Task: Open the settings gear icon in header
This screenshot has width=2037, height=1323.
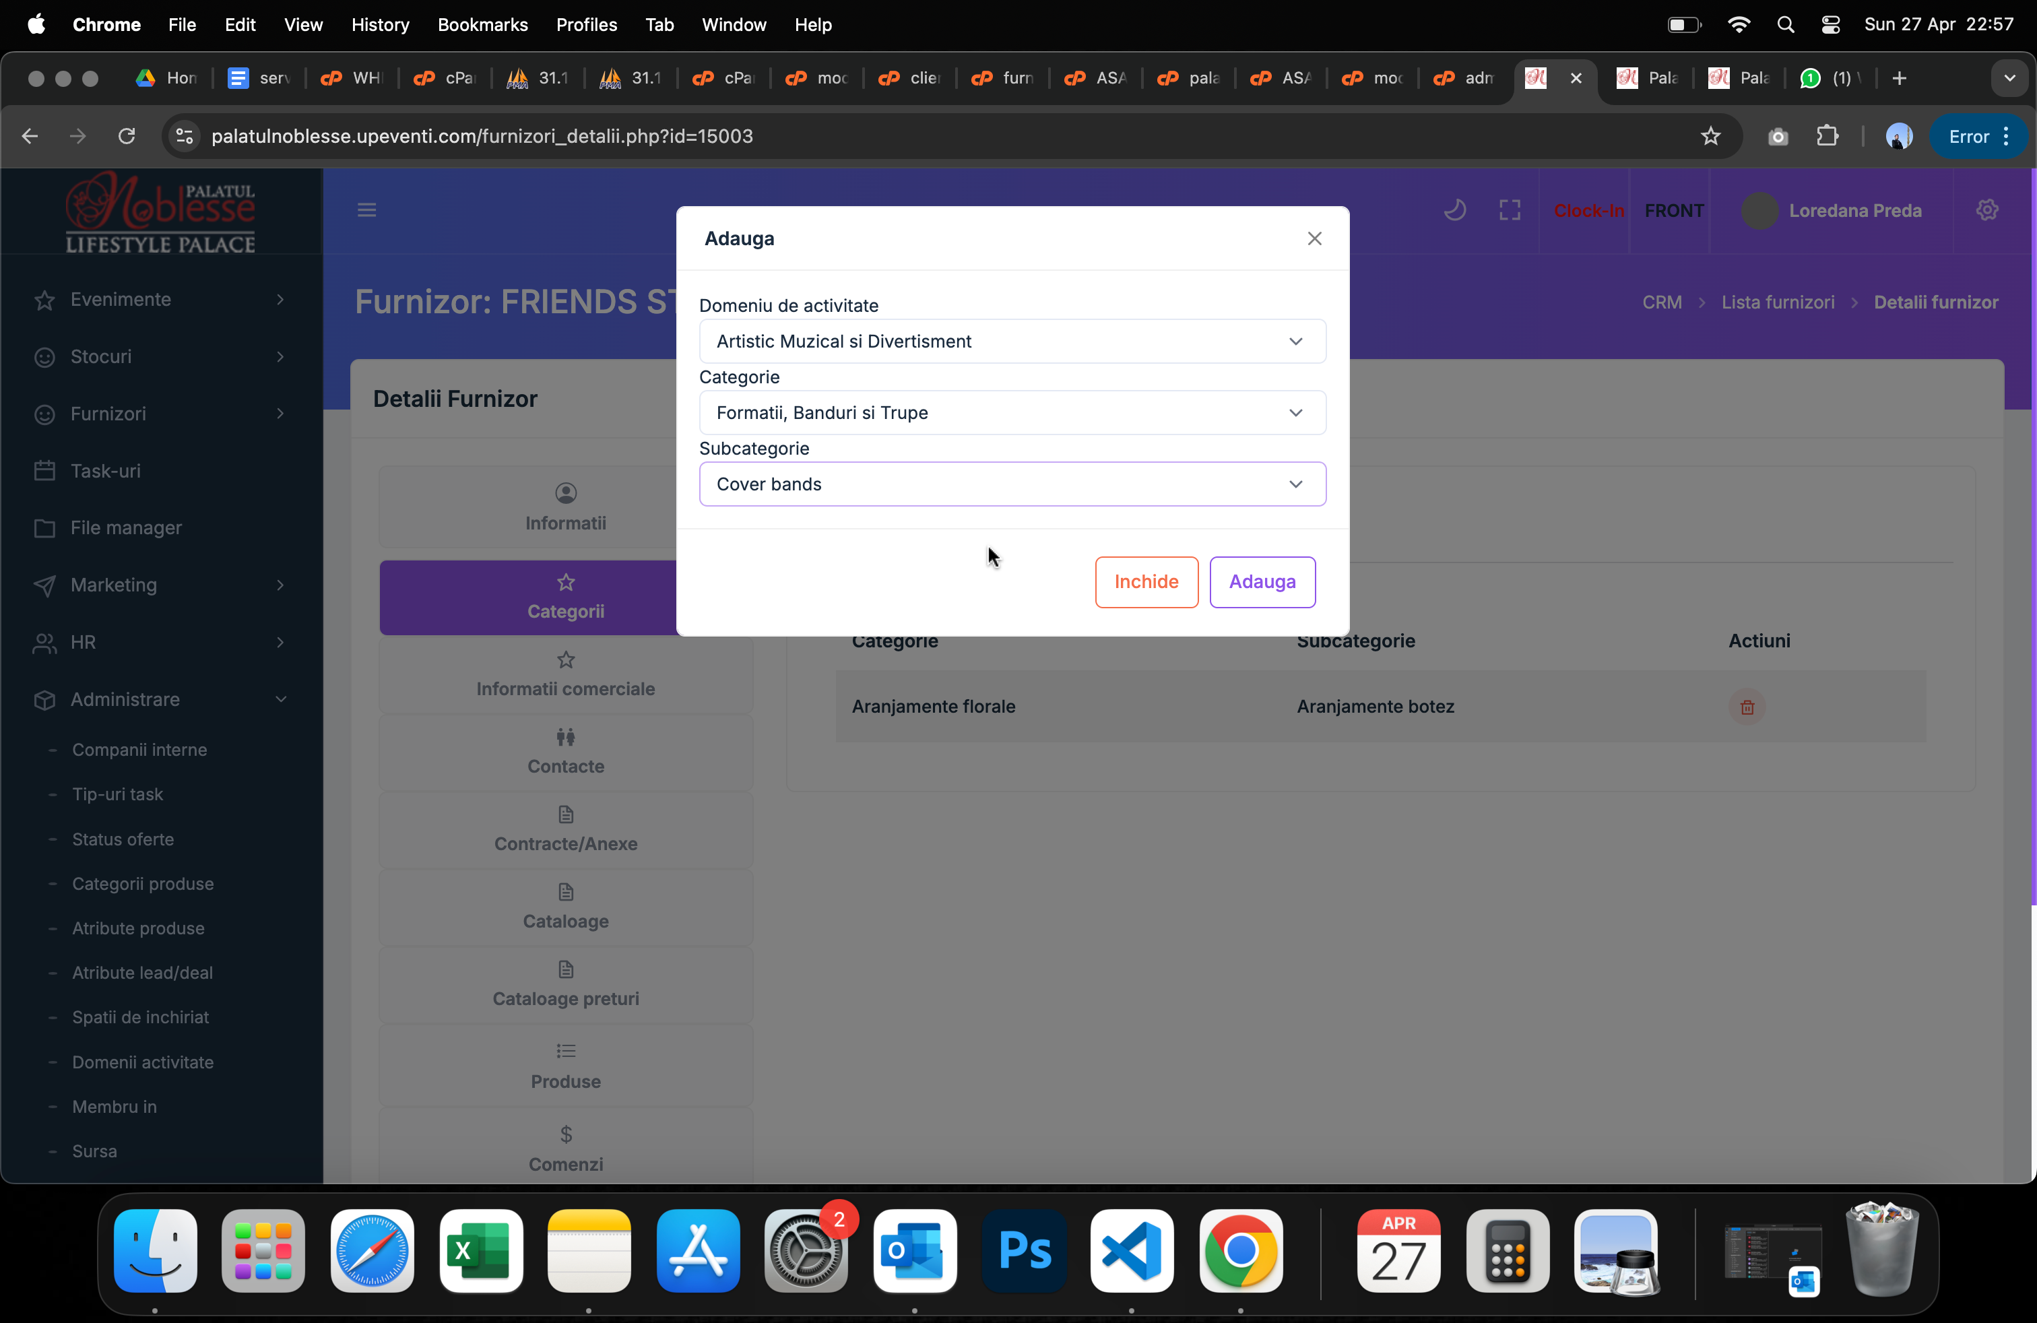Action: (1986, 209)
